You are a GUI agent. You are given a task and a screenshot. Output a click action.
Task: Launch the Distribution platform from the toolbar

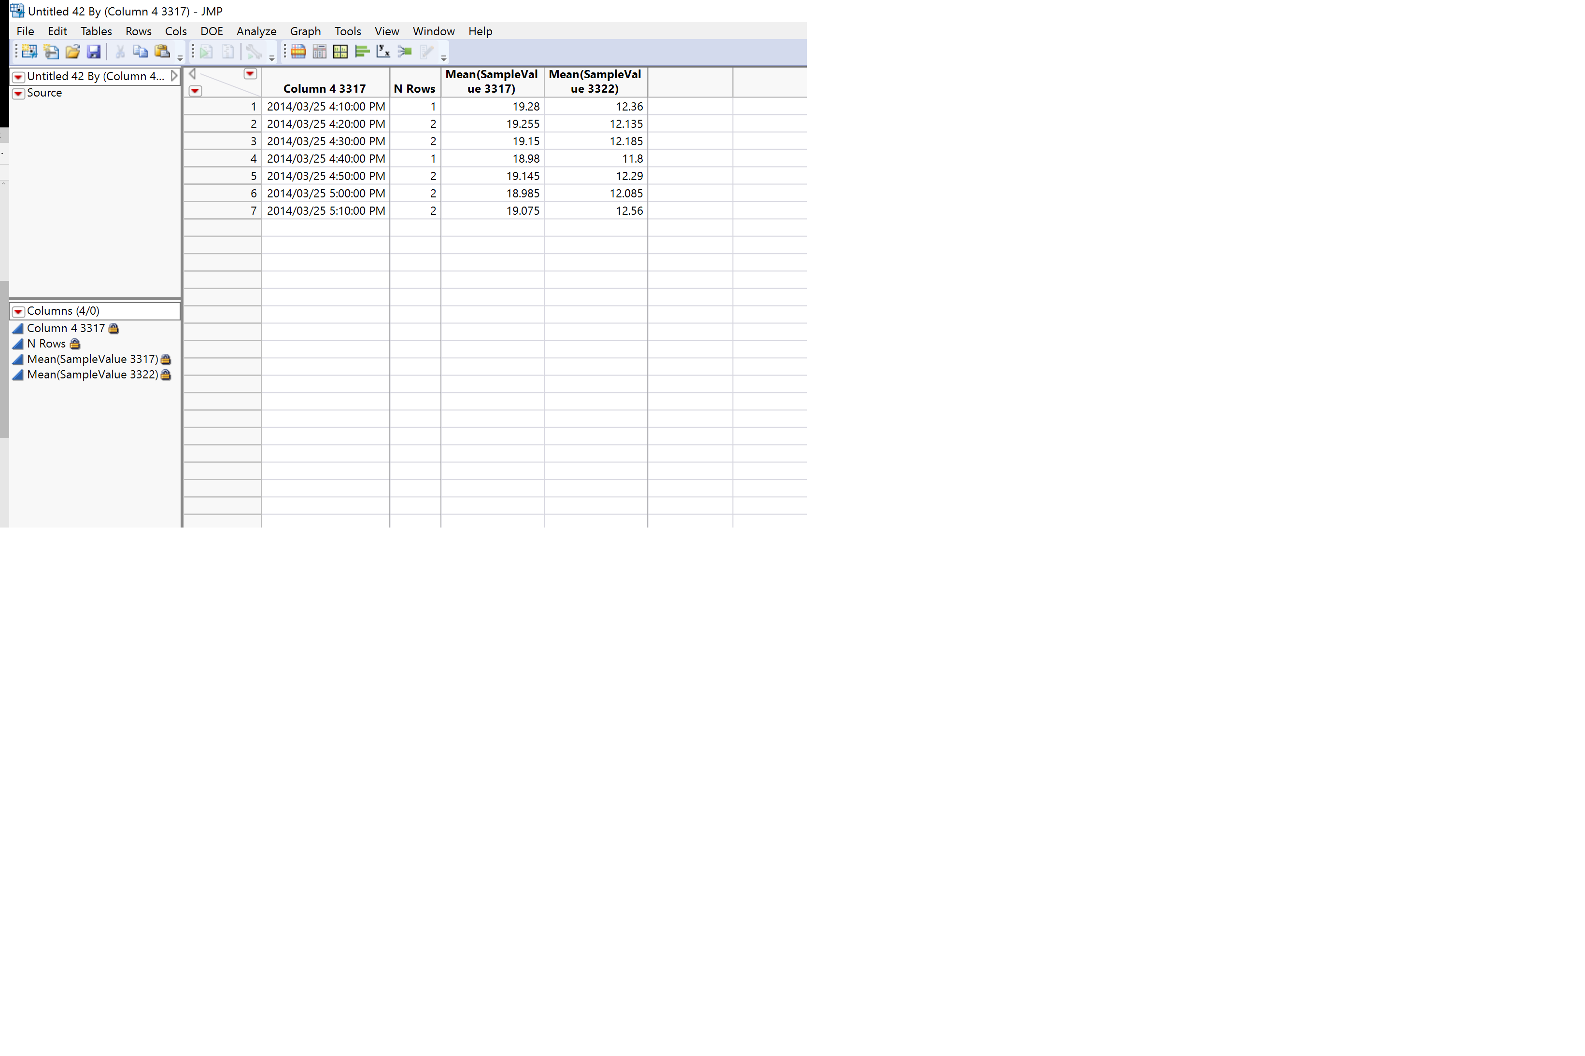click(362, 52)
